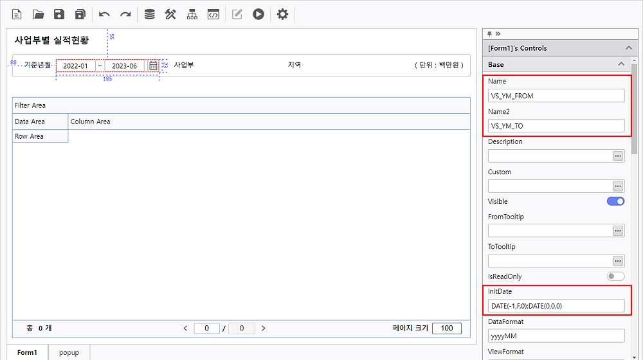Screen dimensions: 643x360
Task: Open the Description ellipsis editor
Action: point(618,156)
